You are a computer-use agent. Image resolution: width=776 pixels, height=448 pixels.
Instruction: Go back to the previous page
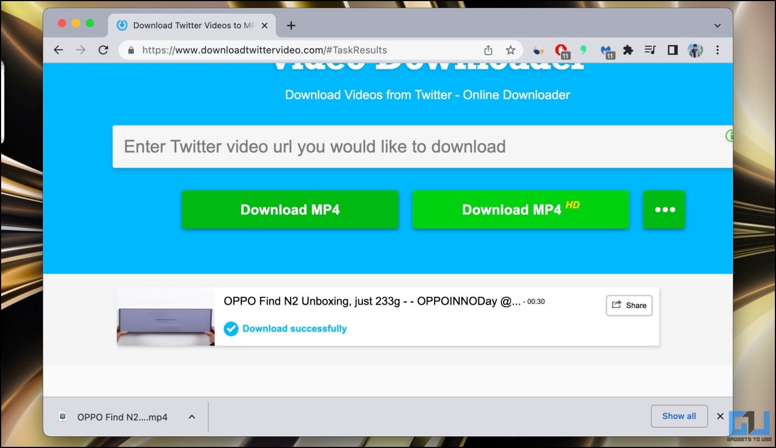[58, 50]
